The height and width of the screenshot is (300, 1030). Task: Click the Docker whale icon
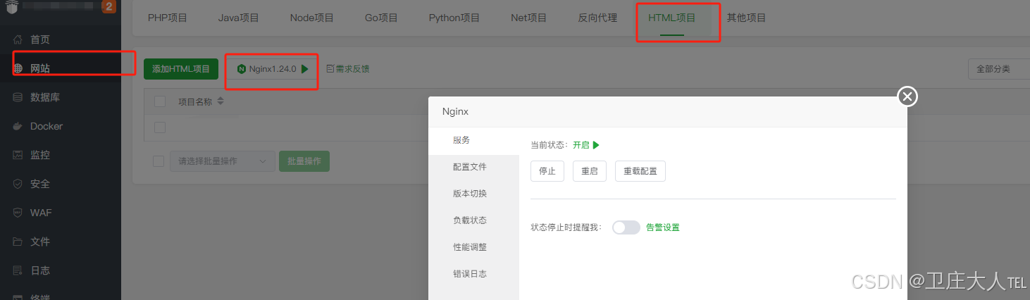(x=18, y=126)
